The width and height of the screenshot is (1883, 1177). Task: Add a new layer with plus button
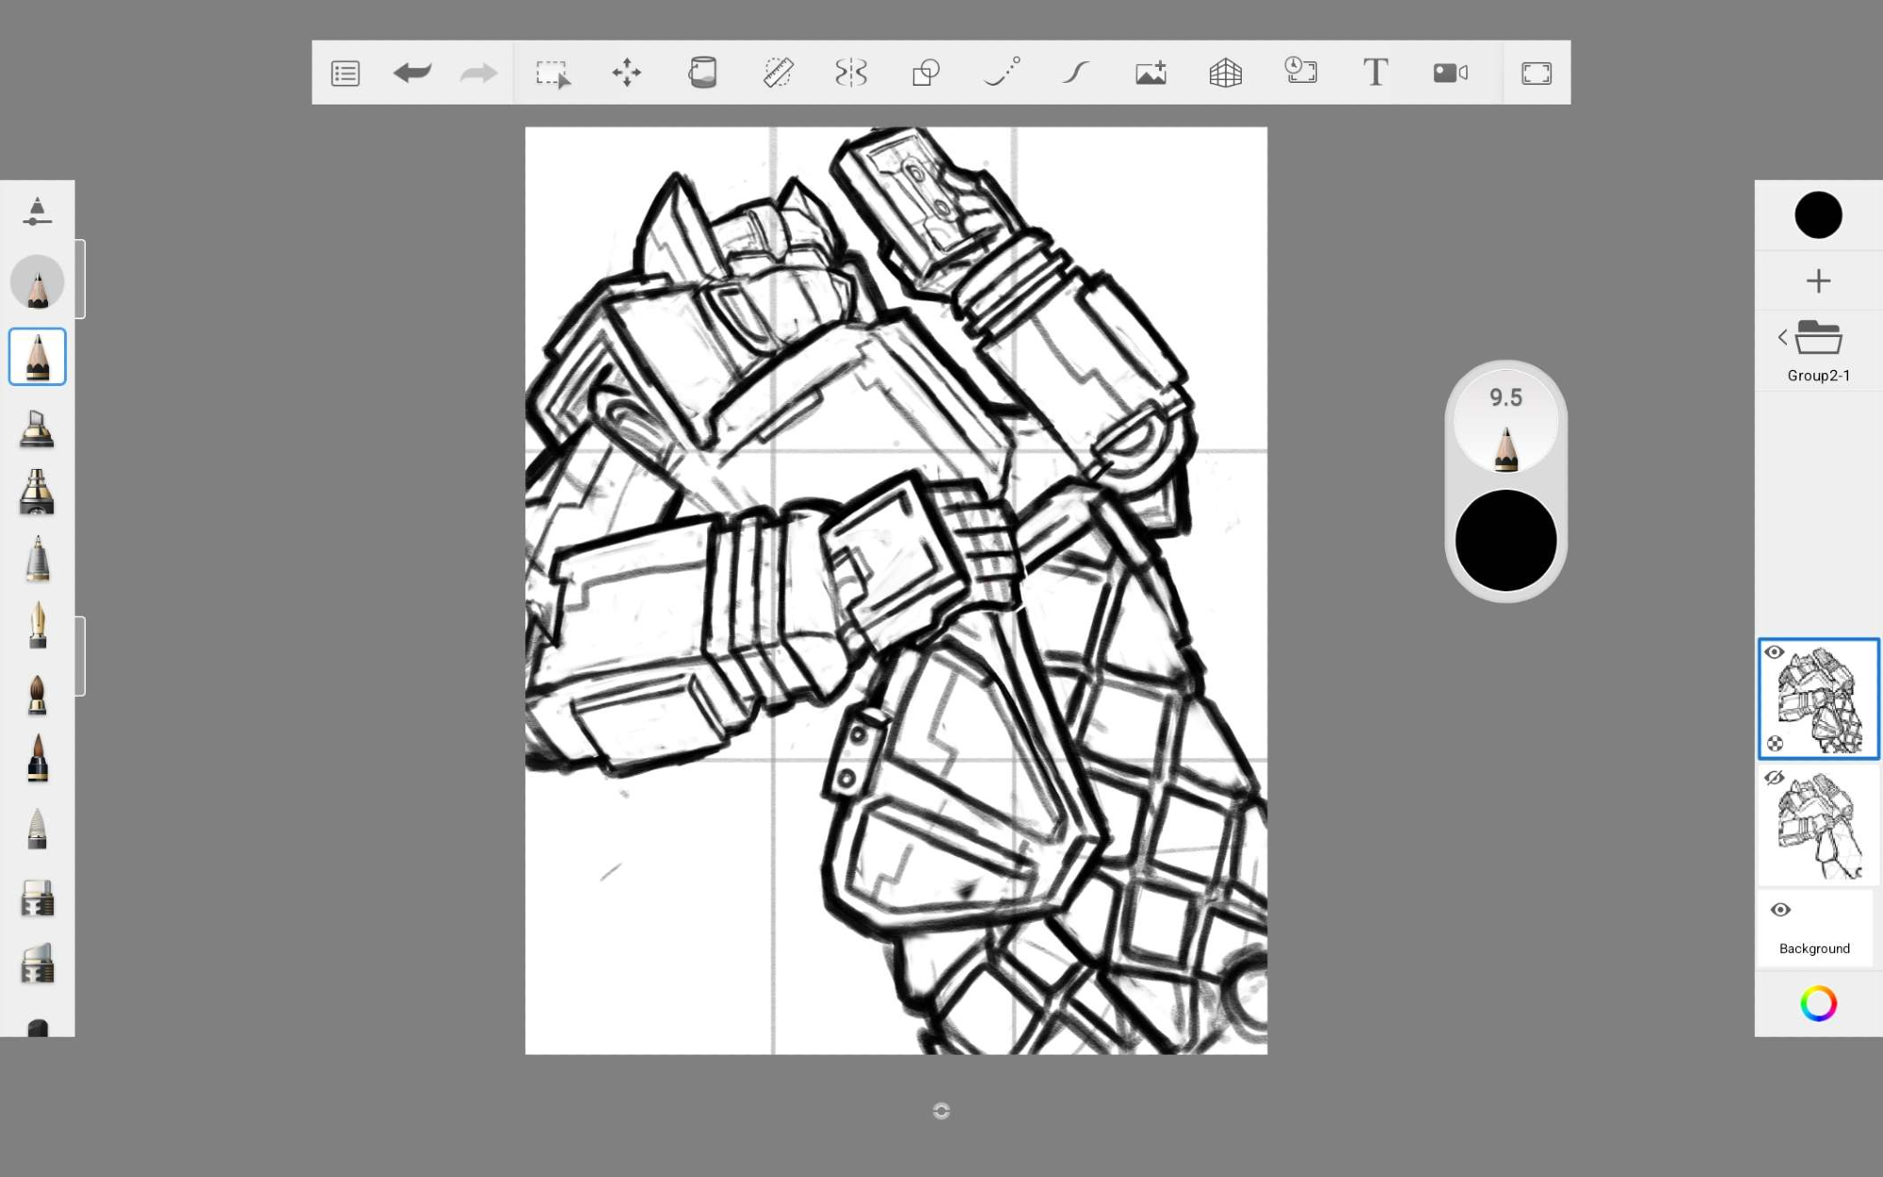[x=1818, y=281]
